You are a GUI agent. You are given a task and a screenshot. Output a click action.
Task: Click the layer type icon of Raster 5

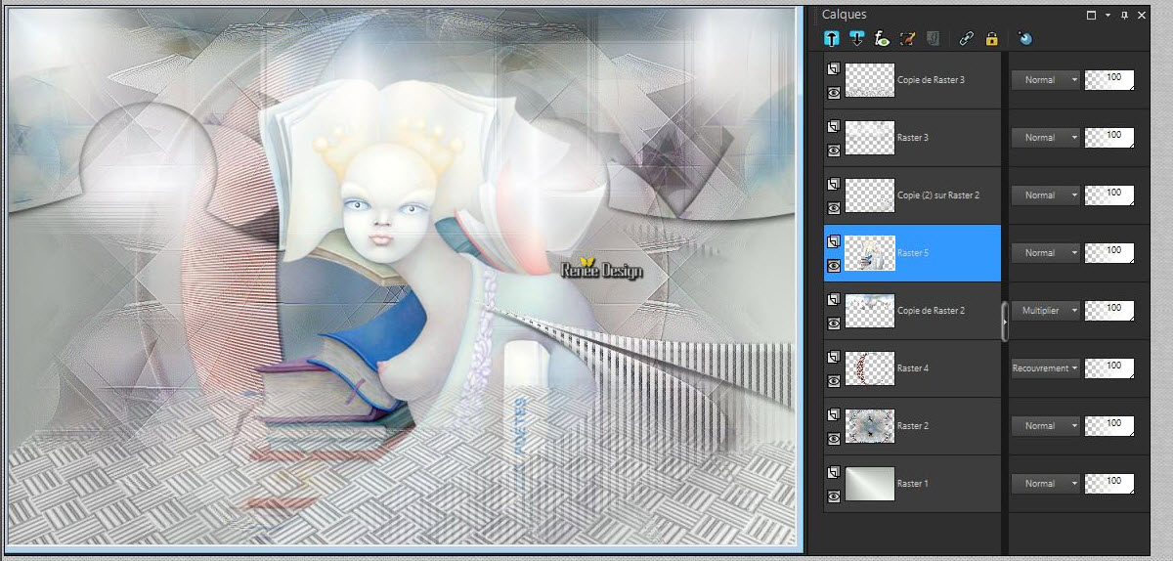834,243
